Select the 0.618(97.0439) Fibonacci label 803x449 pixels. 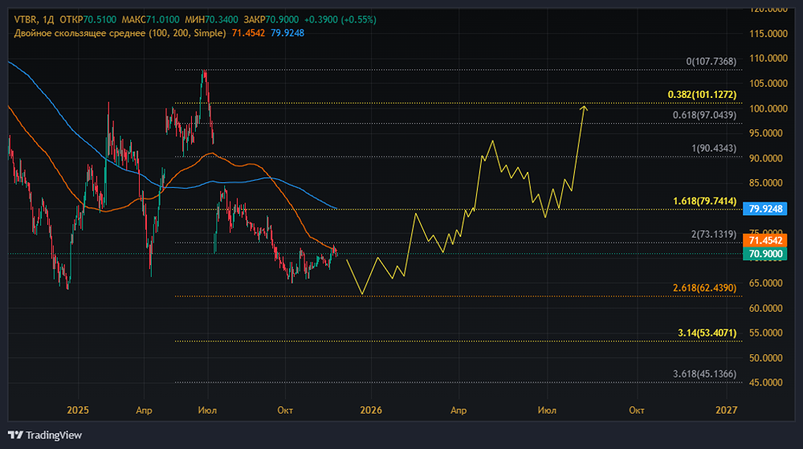click(x=704, y=115)
